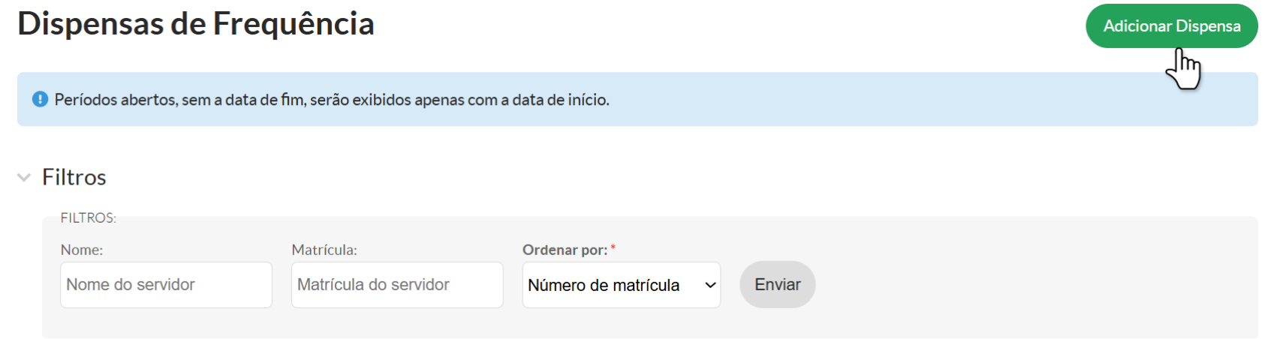Click the Ordenar por dropdown arrow
The width and height of the screenshot is (1274, 339).
[x=710, y=285]
